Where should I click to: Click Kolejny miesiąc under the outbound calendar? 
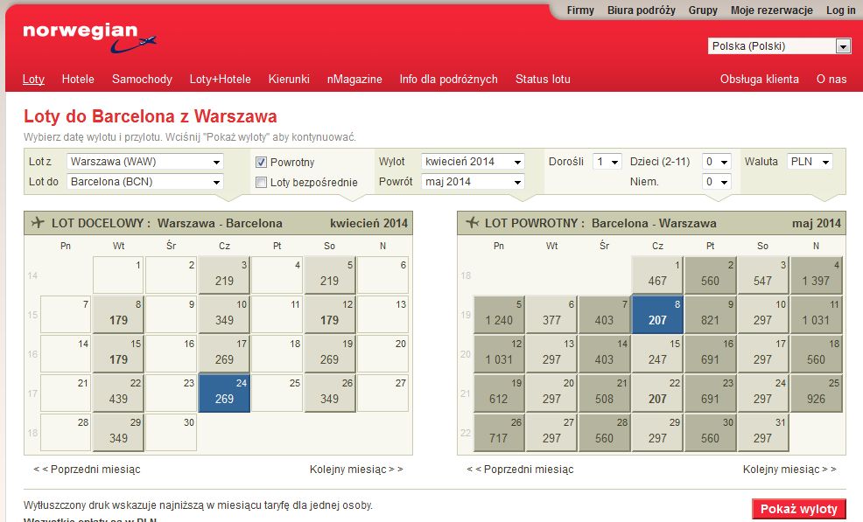(356, 470)
